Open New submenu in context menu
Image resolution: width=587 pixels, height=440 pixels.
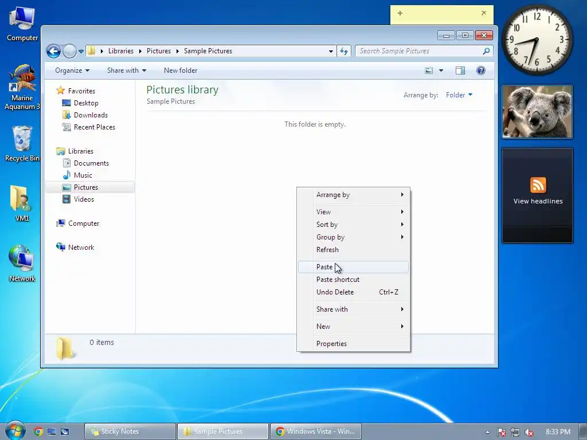click(353, 326)
